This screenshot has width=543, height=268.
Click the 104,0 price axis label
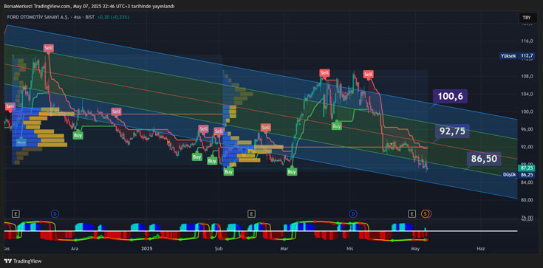[527, 94]
